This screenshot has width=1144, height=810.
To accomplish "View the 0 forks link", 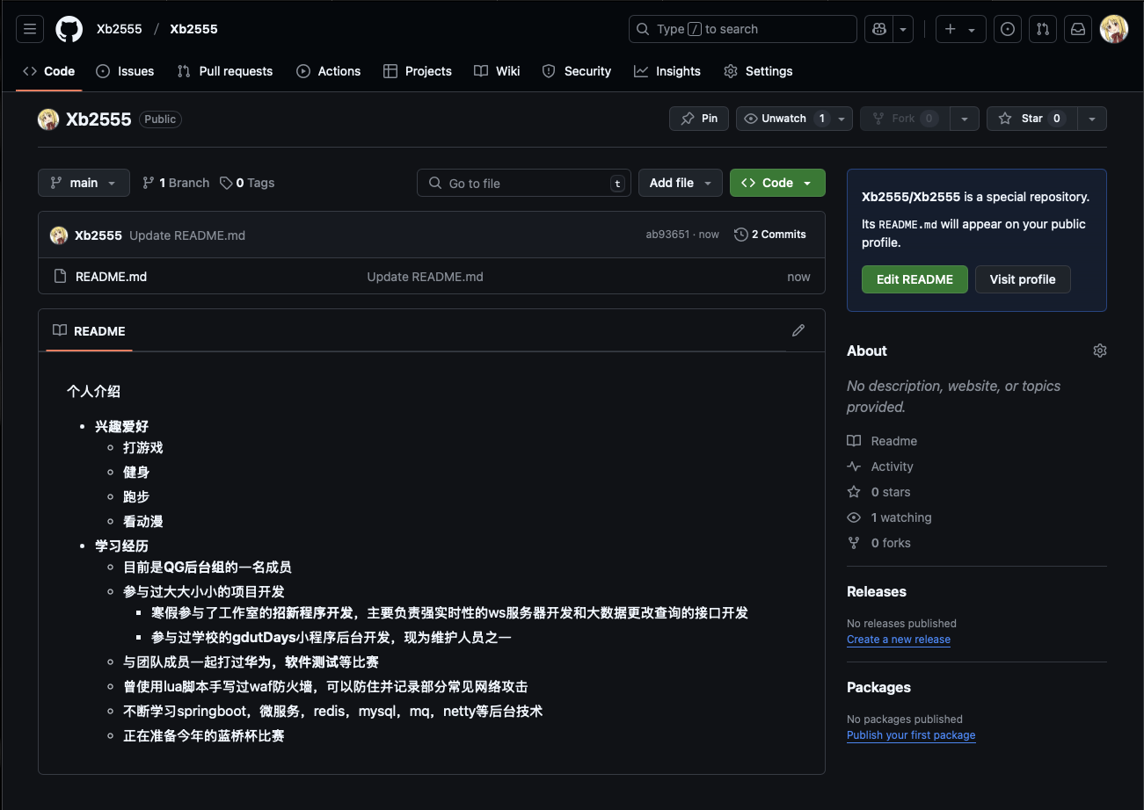I will [x=878, y=543].
